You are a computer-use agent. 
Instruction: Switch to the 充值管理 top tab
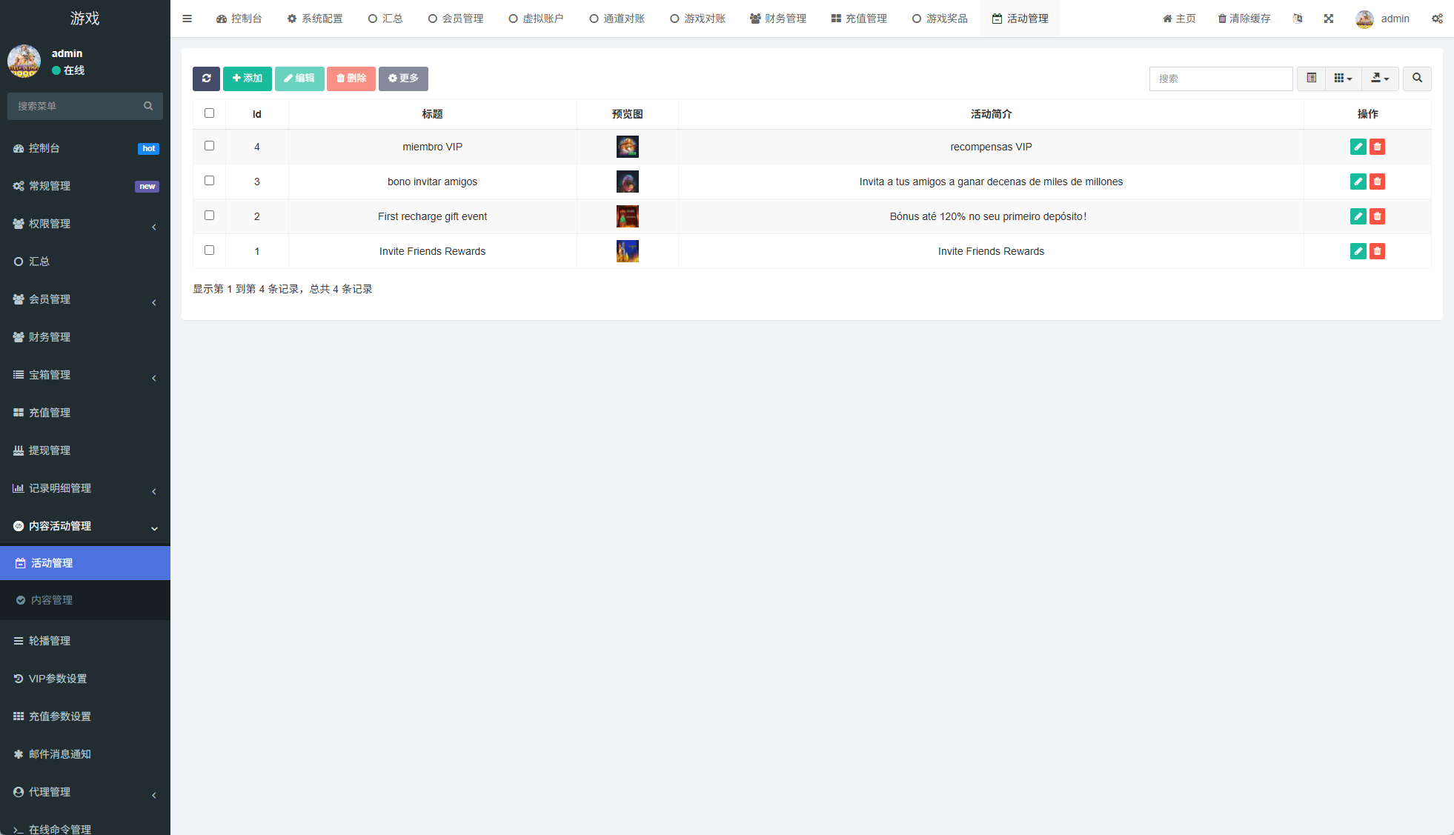pyautogui.click(x=859, y=19)
